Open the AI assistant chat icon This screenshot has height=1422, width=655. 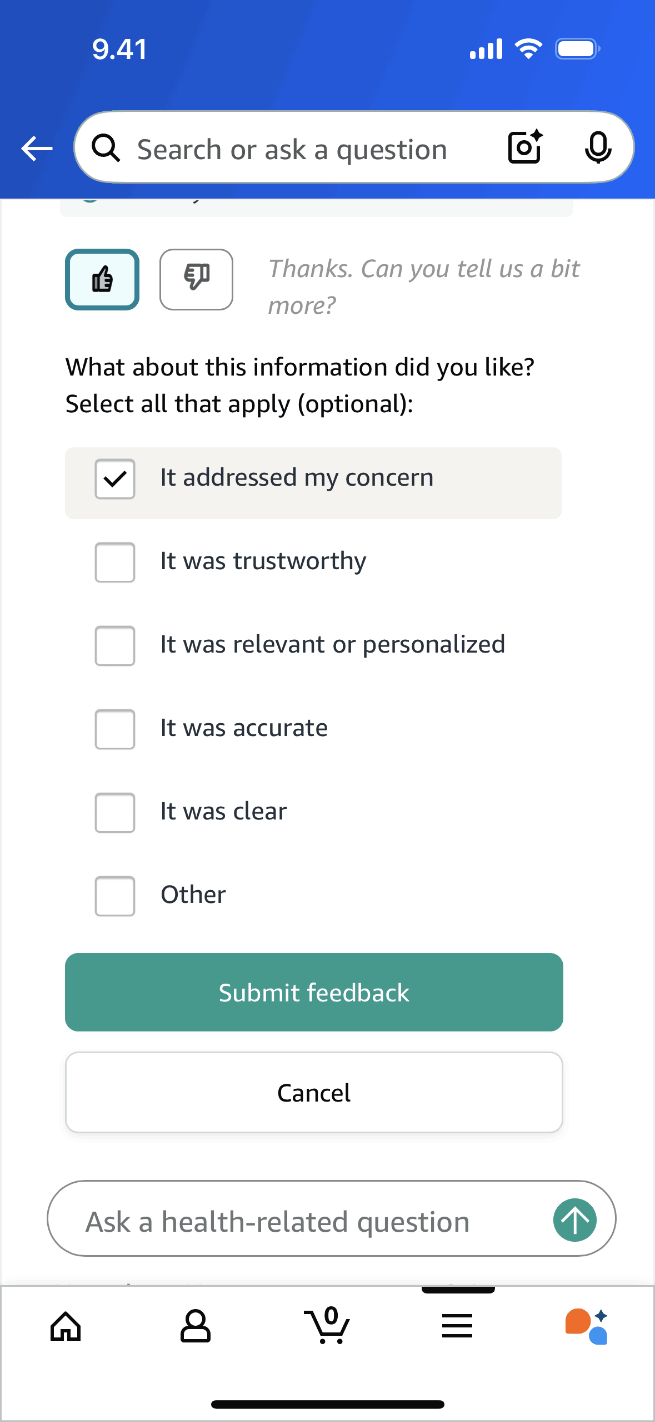click(586, 1326)
